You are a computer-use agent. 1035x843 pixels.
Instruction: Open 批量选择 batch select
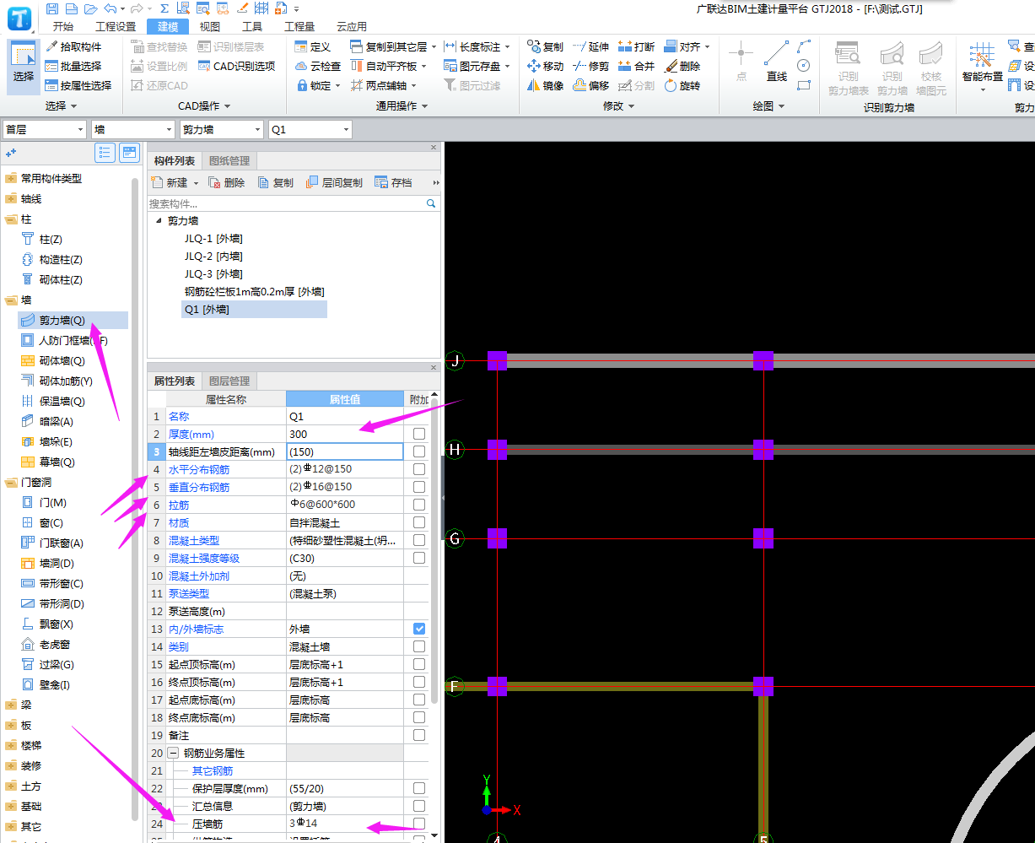point(73,66)
